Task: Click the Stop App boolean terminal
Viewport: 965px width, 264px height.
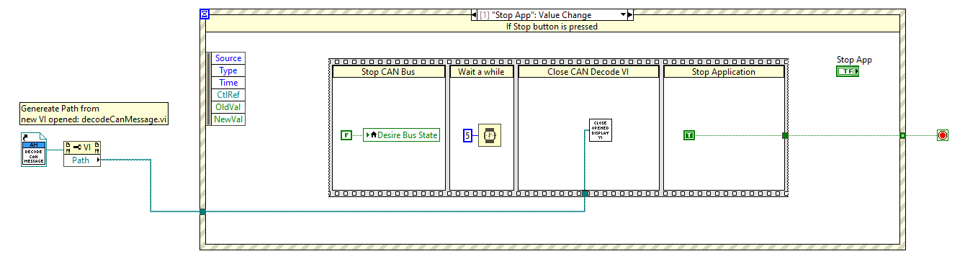Action: 848,71
